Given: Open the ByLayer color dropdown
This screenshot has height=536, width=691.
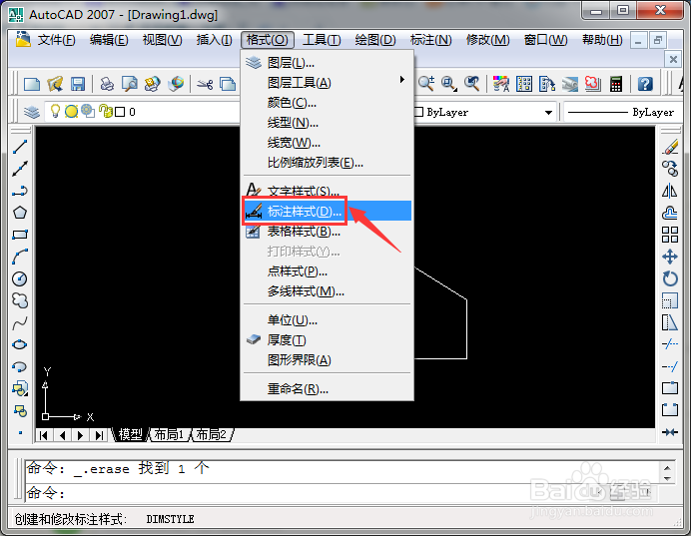Looking at the screenshot, I should point(548,113).
